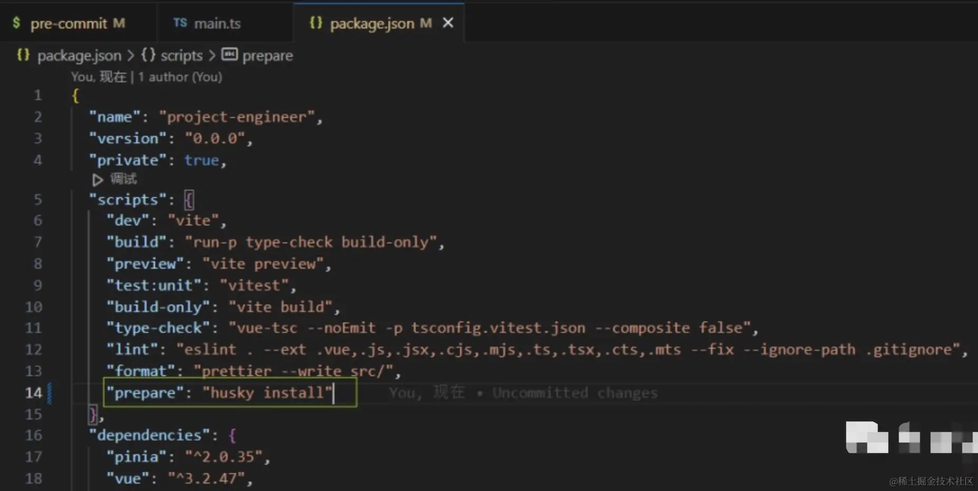Screen dimensions: 978x491
Task: Click the 调试 debug codelens above scripts
Action: [x=123, y=179]
